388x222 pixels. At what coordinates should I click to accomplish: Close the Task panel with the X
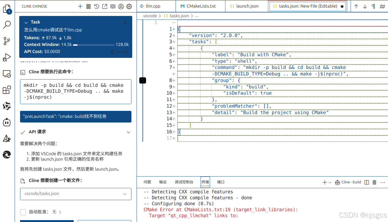tap(125, 23)
